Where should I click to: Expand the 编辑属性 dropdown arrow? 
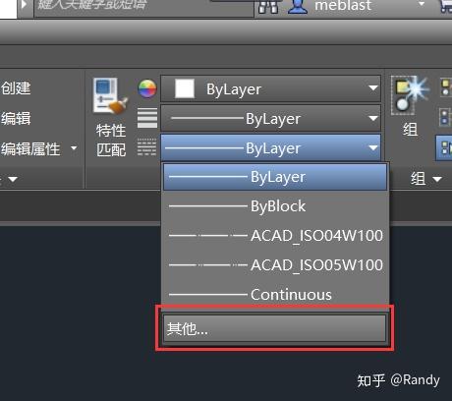click(74, 148)
